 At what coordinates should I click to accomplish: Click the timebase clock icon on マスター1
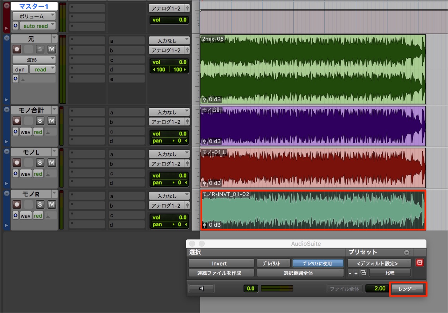pos(15,26)
